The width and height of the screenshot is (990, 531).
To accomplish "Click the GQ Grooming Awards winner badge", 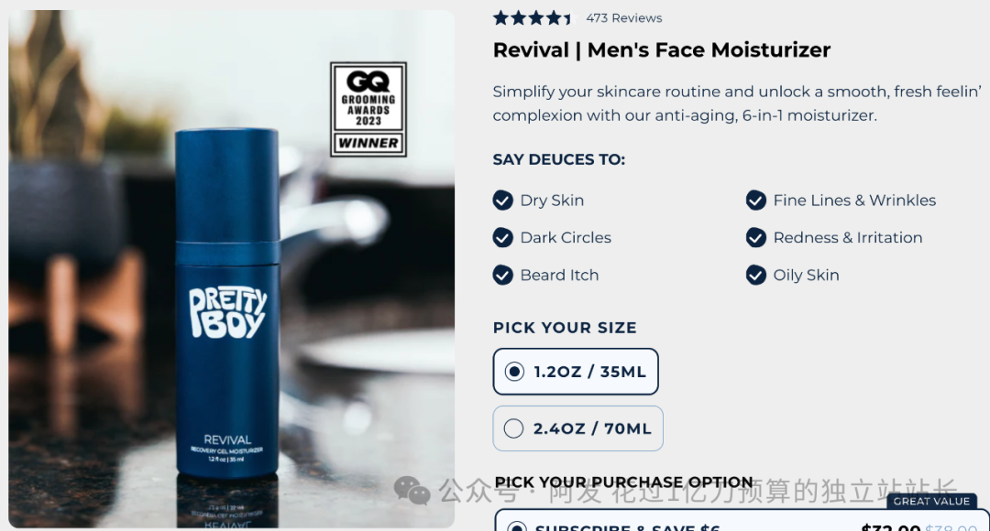I will [x=368, y=109].
